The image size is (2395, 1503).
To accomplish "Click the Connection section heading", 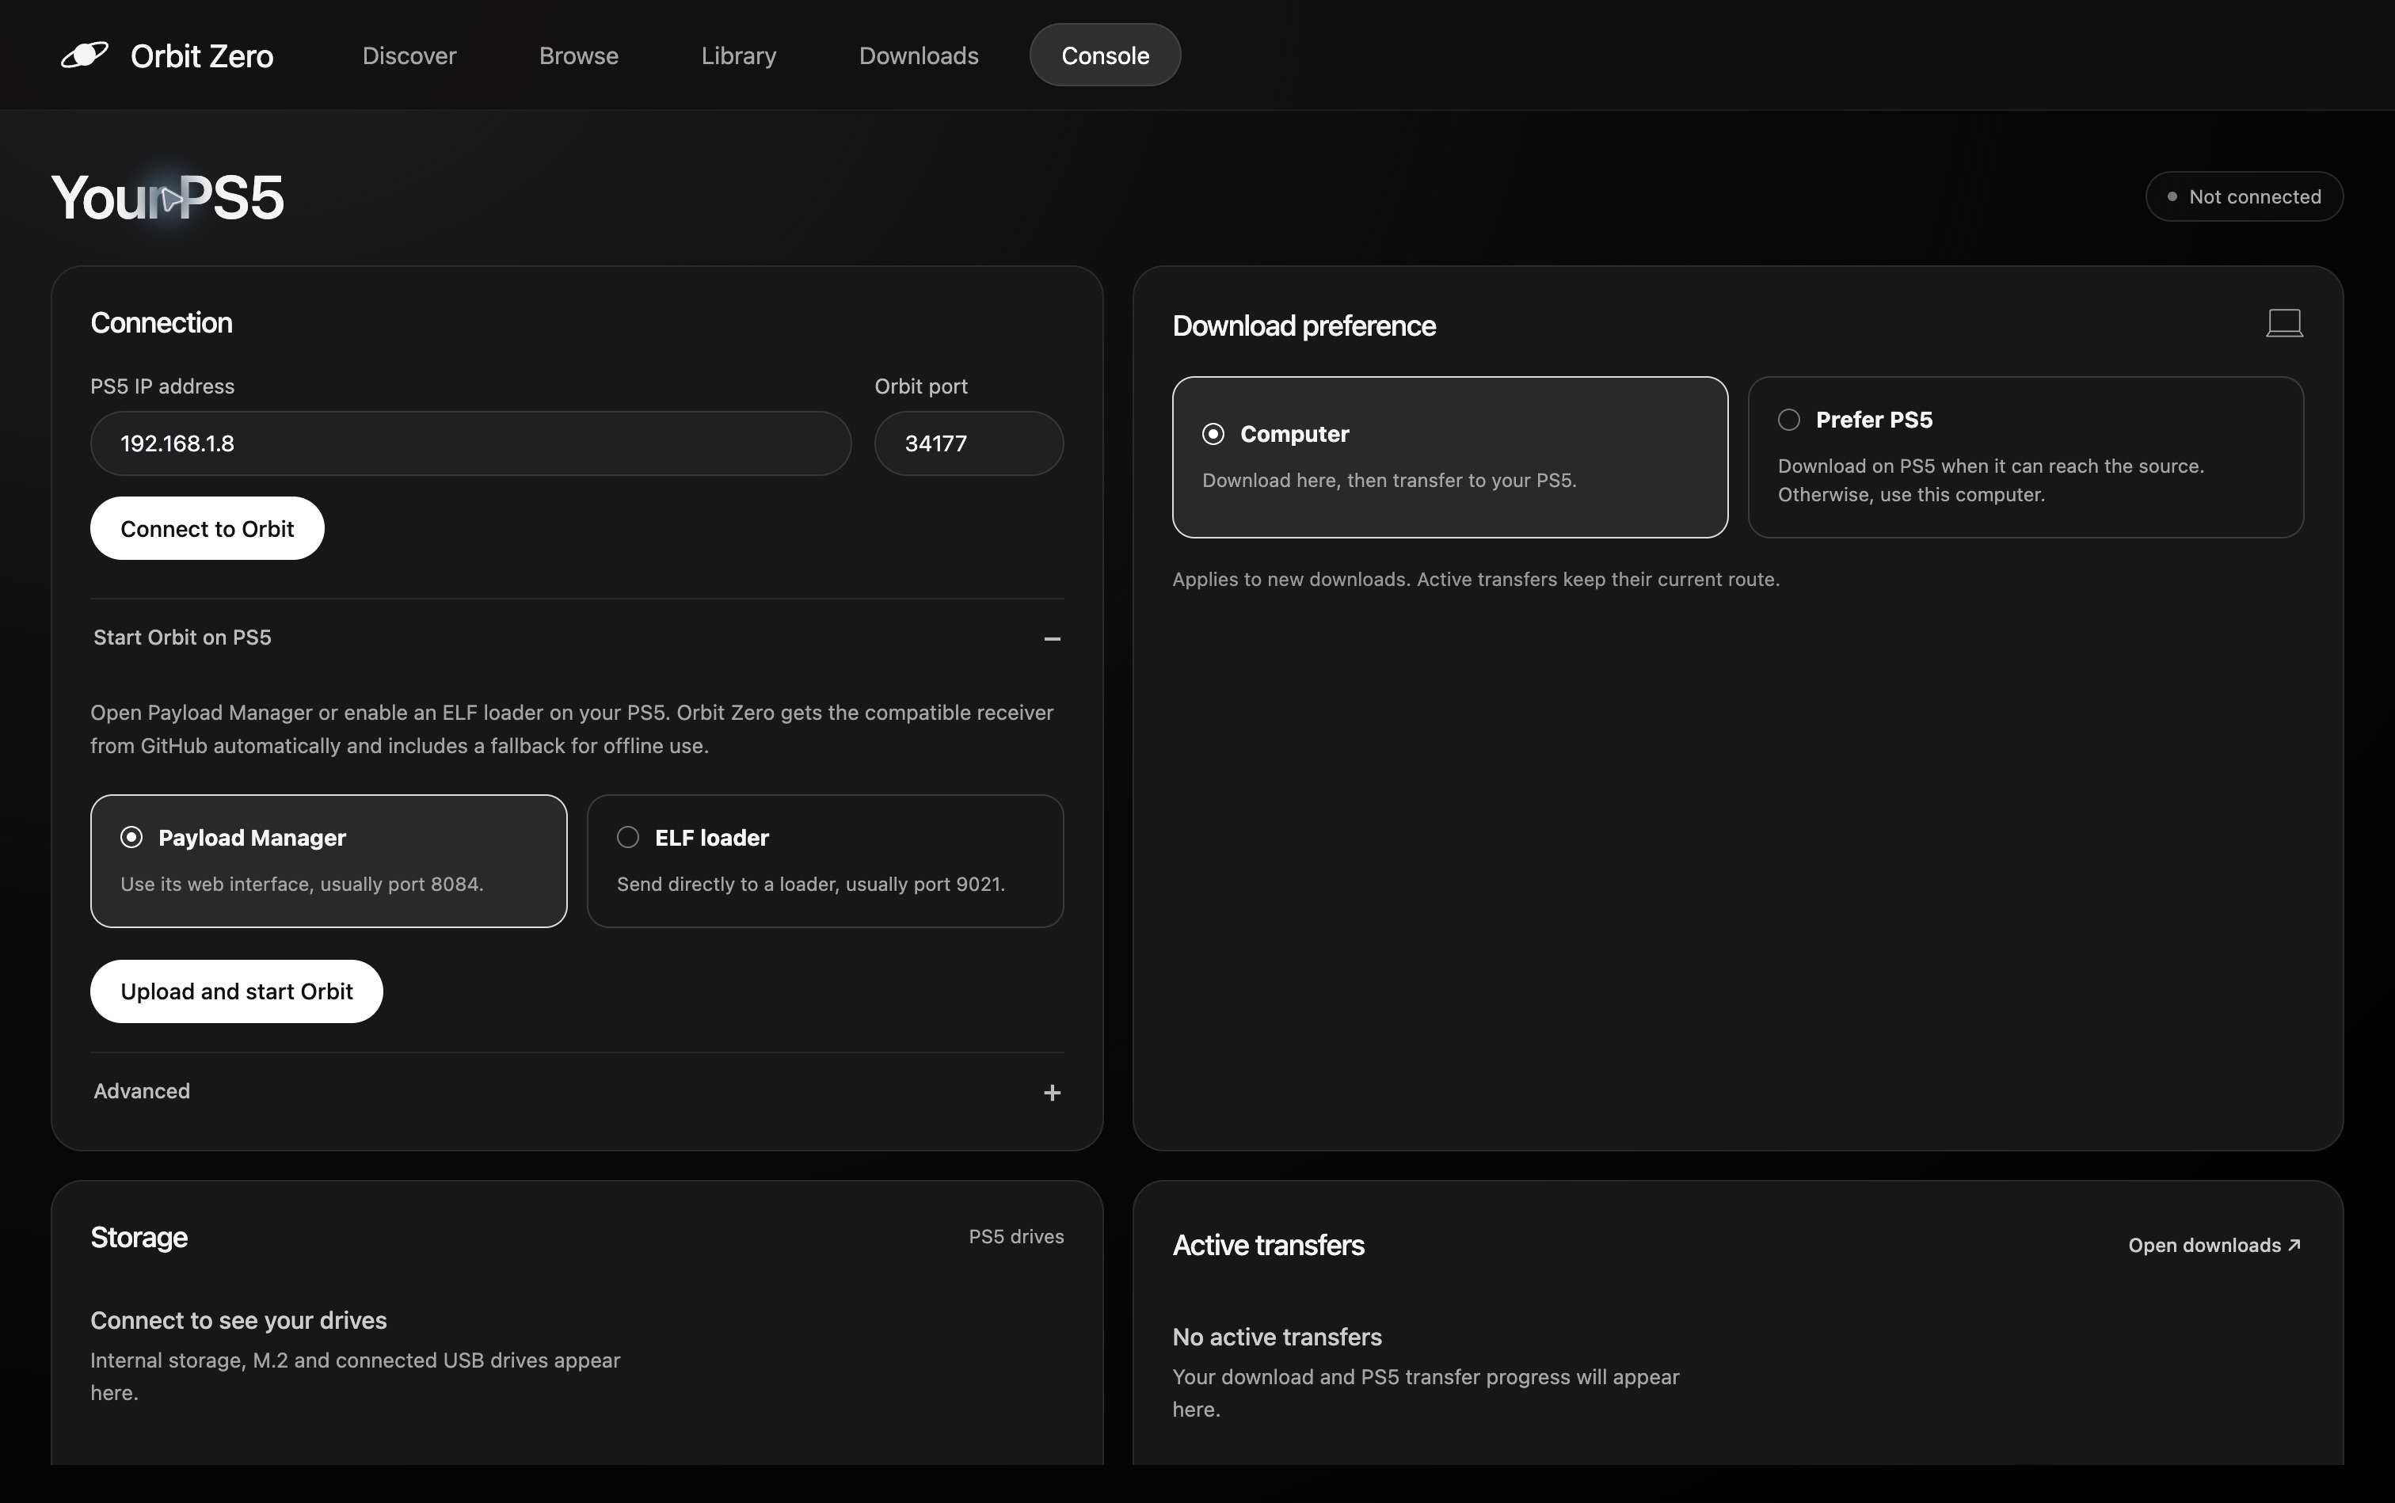I will coord(161,323).
